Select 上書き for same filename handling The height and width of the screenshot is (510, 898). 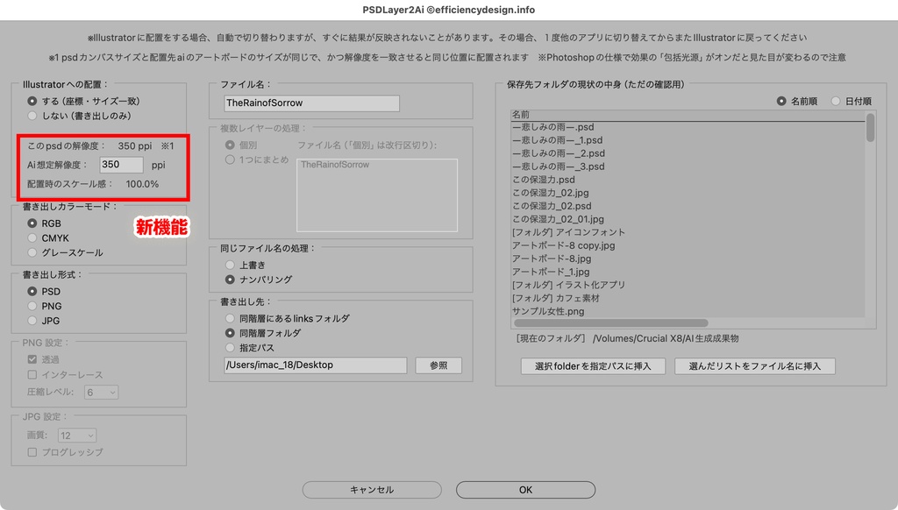coord(232,265)
